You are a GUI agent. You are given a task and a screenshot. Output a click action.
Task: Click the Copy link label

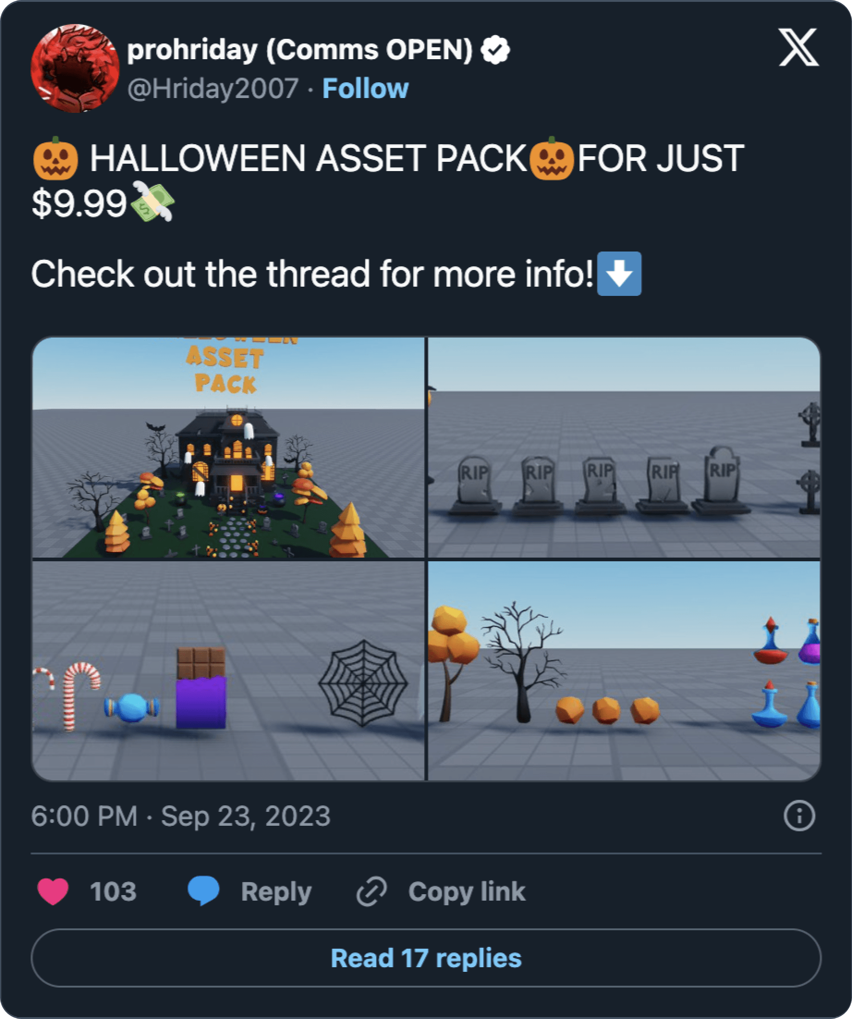pyautogui.click(x=467, y=891)
